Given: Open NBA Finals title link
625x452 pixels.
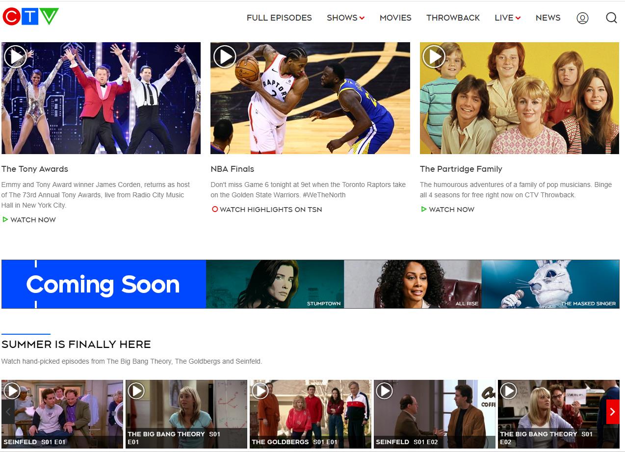Looking at the screenshot, I should 233,169.
